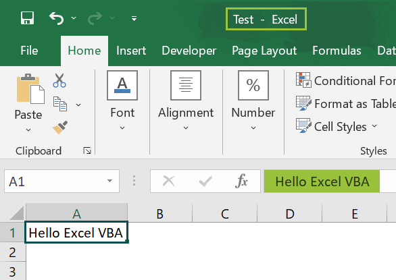Click the Number percent icon
The image size is (396, 280).
click(x=253, y=85)
